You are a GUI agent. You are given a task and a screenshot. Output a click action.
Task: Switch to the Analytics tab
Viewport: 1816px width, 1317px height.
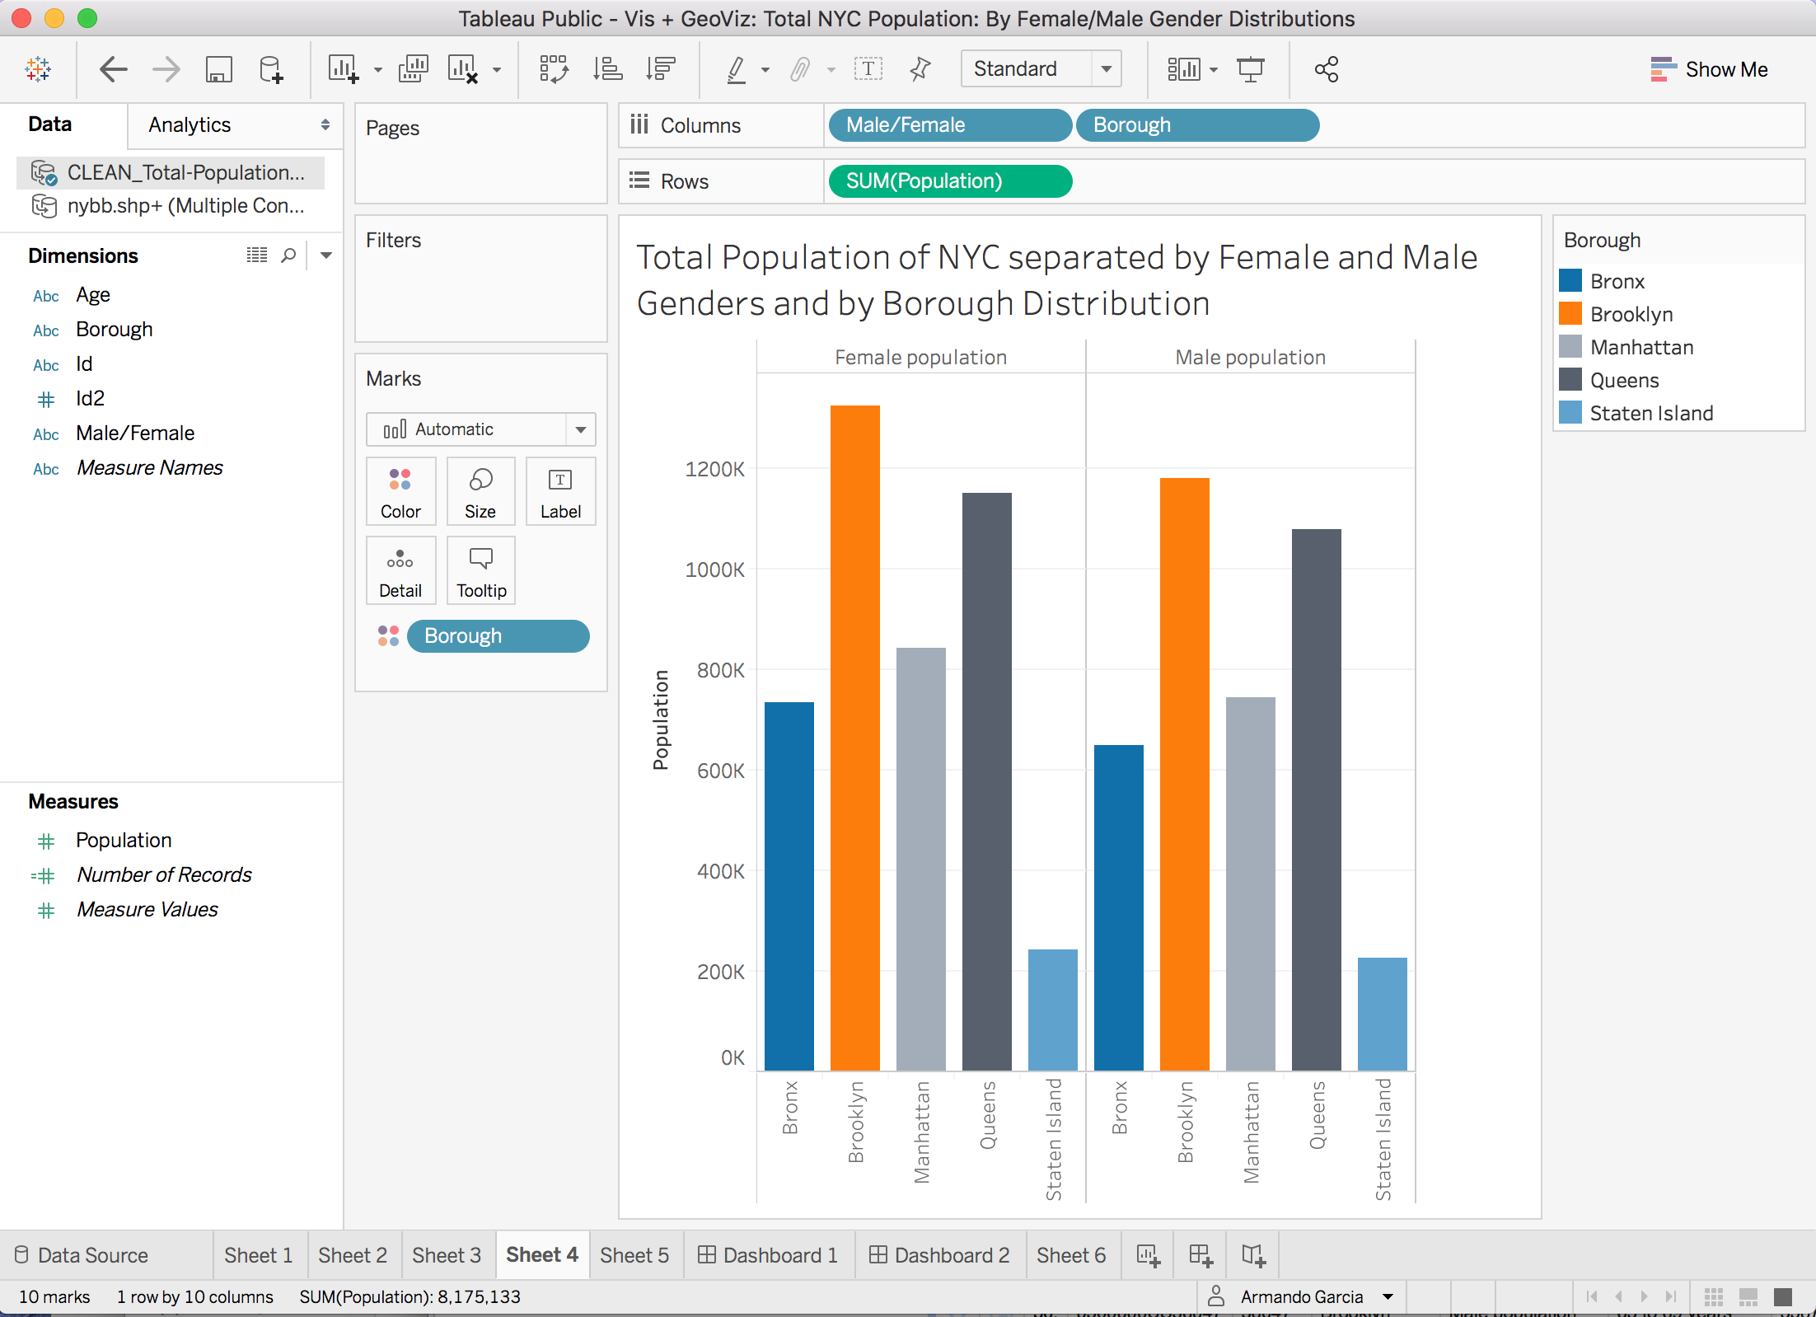click(x=190, y=124)
